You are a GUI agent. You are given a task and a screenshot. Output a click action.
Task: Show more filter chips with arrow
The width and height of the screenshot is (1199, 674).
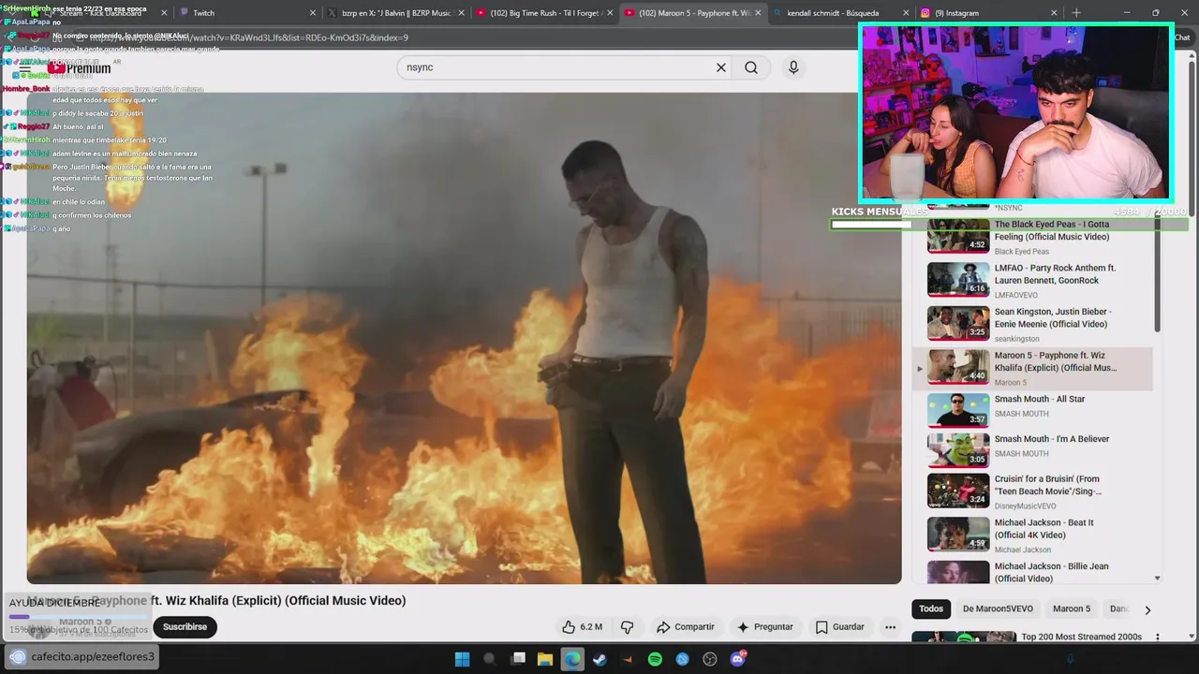click(1147, 609)
